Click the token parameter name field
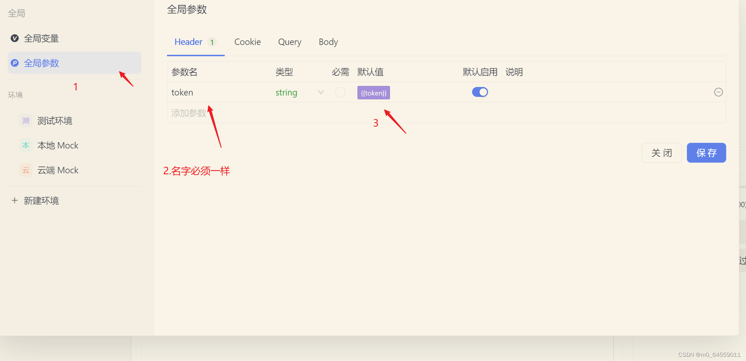Screen dimensions: 746x361 coord(219,92)
